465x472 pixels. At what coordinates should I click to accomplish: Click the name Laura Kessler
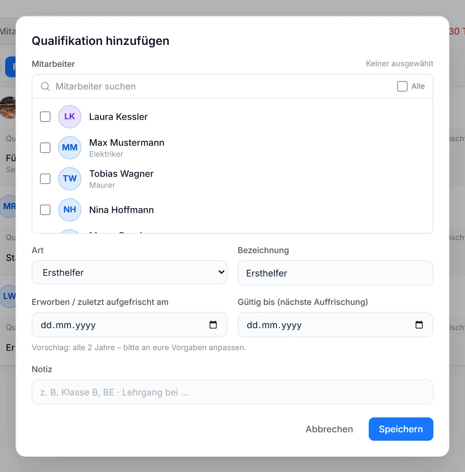pos(118,117)
